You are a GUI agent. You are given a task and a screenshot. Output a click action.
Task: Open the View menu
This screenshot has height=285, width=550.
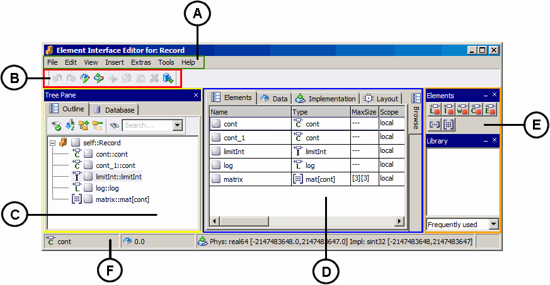pos(91,62)
